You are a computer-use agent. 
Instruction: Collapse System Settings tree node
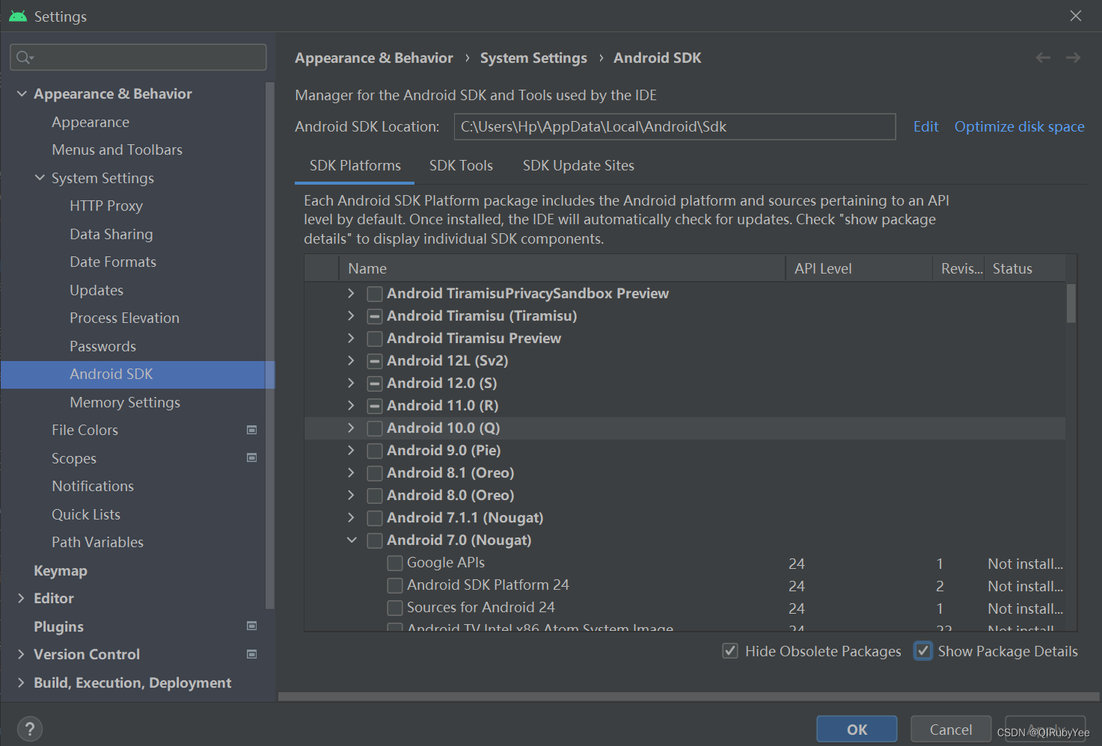(40, 178)
